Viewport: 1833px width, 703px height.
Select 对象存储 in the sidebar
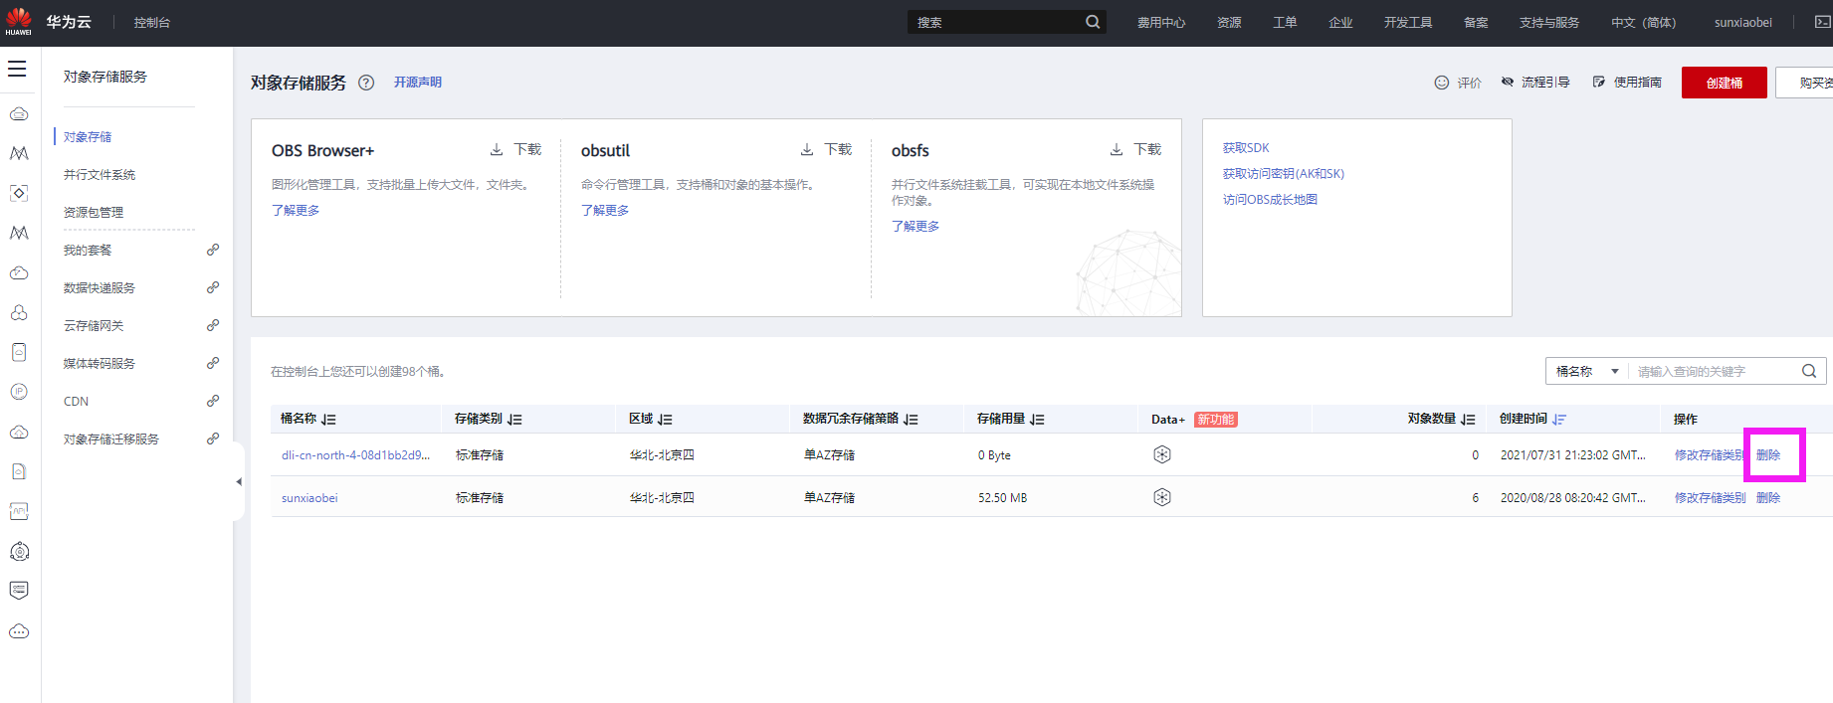[88, 137]
